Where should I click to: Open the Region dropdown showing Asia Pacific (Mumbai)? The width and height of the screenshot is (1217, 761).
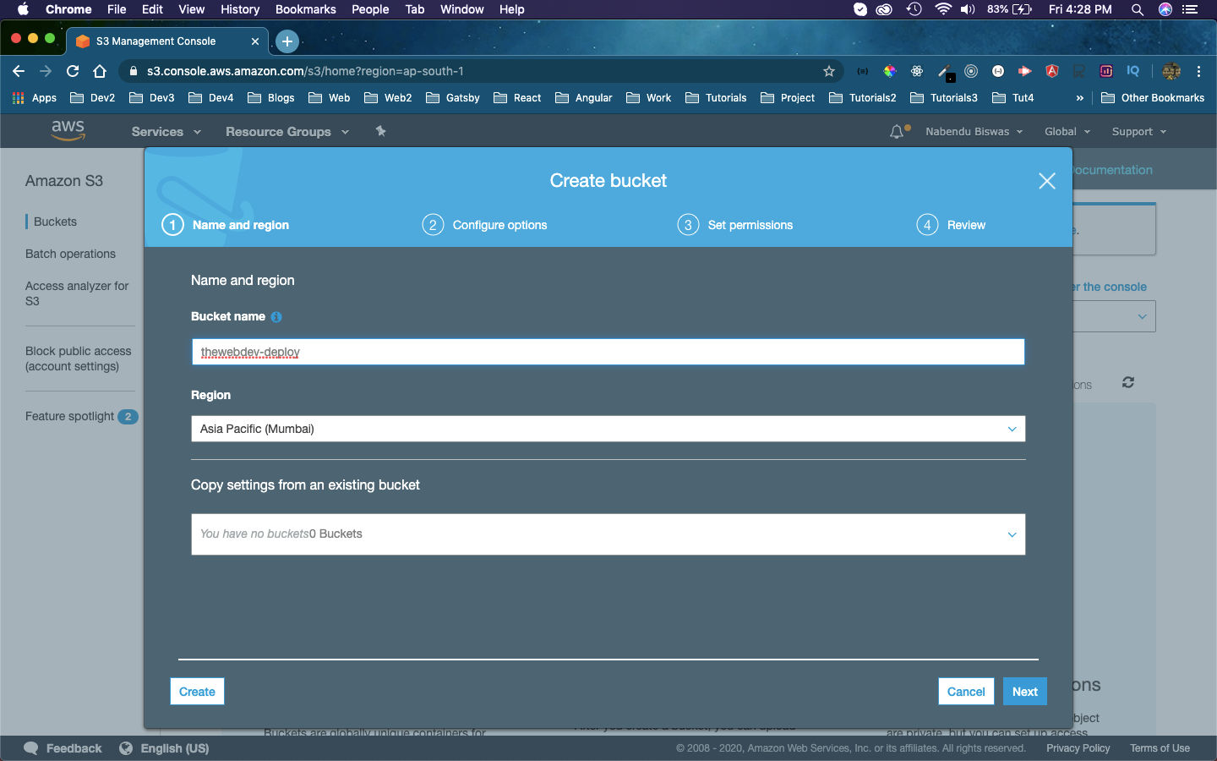(x=608, y=429)
